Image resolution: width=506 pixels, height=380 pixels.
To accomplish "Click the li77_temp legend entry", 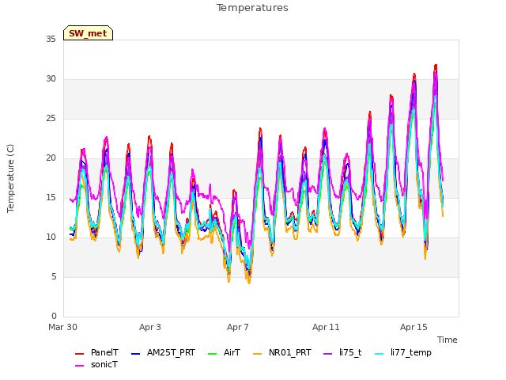I will coord(403,352).
